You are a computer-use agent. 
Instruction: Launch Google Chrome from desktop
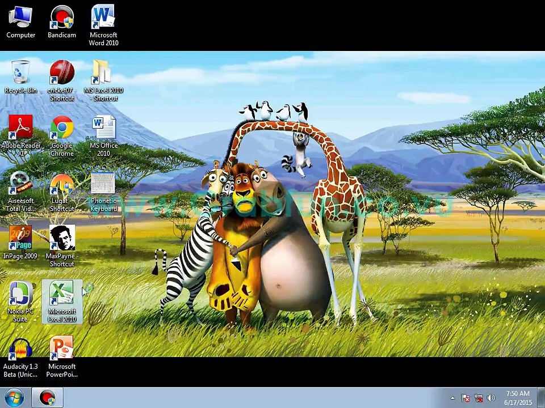[62, 135]
